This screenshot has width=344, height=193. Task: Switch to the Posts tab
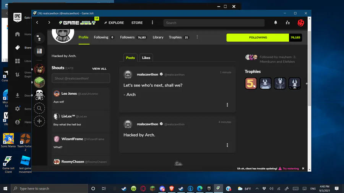130,58
